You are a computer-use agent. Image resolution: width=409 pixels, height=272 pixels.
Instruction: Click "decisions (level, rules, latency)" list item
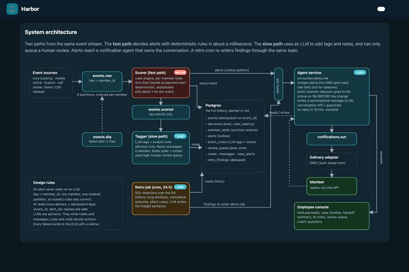(x=231, y=124)
